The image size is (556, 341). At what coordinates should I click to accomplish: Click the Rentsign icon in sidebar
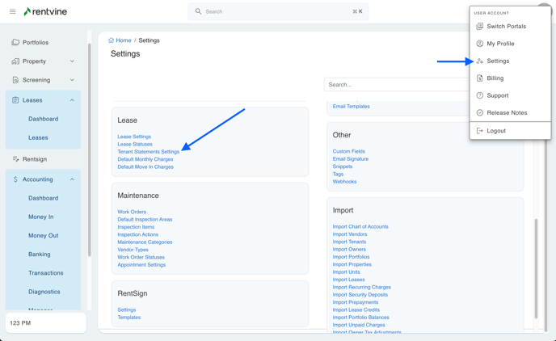tap(15, 159)
